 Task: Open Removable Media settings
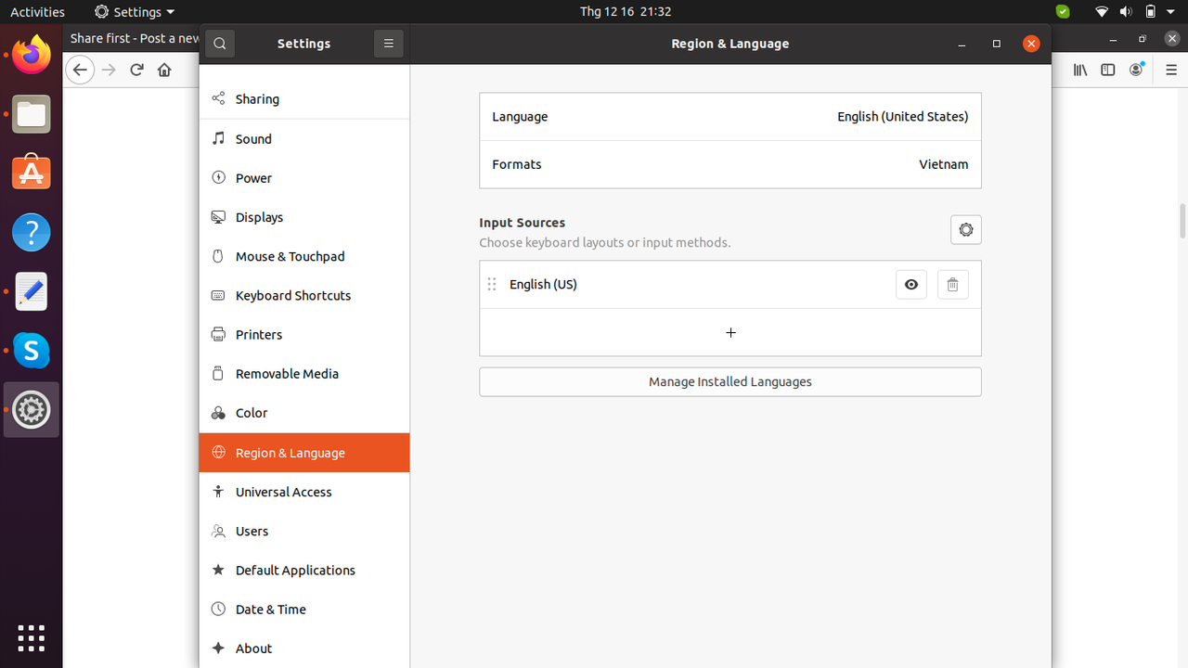tap(304, 374)
